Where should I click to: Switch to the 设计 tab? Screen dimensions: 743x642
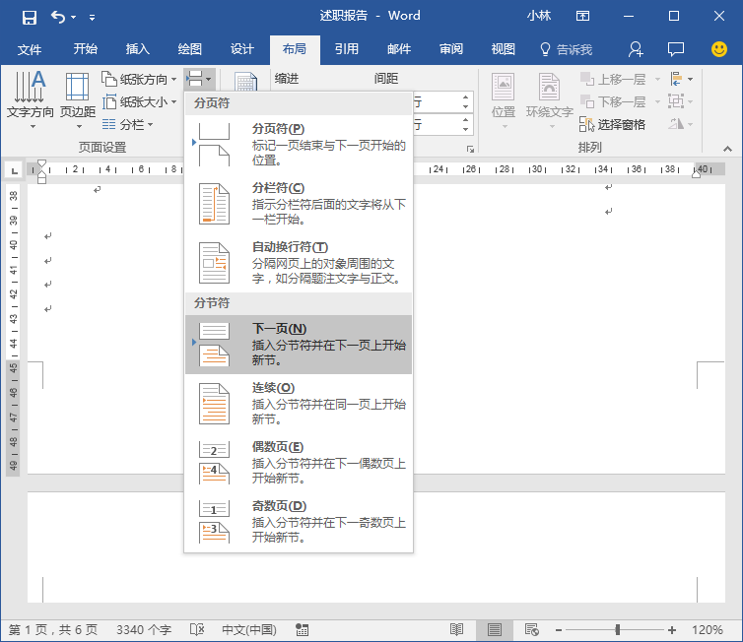(242, 49)
